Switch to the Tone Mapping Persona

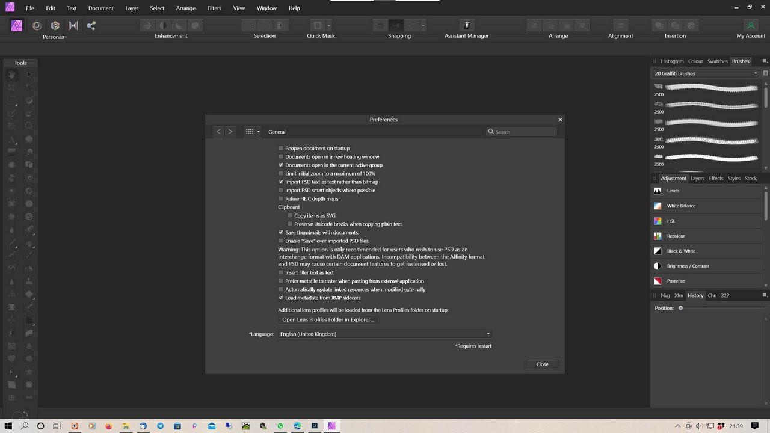click(x=73, y=25)
